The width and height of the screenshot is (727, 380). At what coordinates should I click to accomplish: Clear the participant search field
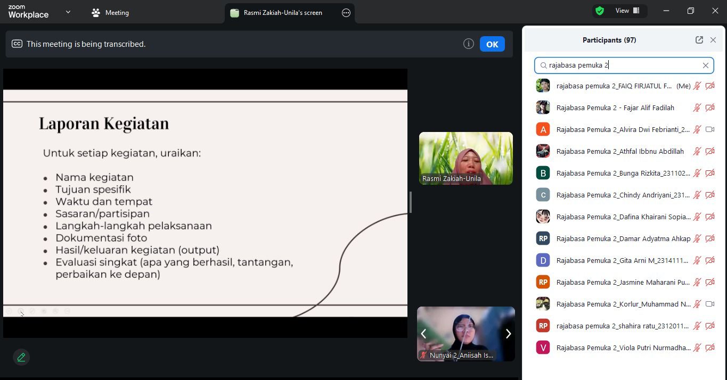point(706,65)
